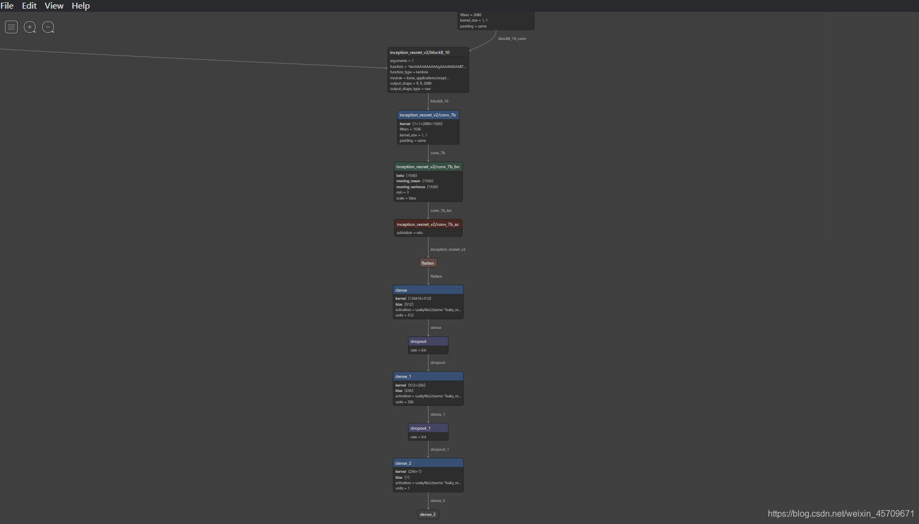919x524 pixels.
Task: Click the 'units = 1' attribute
Action: 403,488
